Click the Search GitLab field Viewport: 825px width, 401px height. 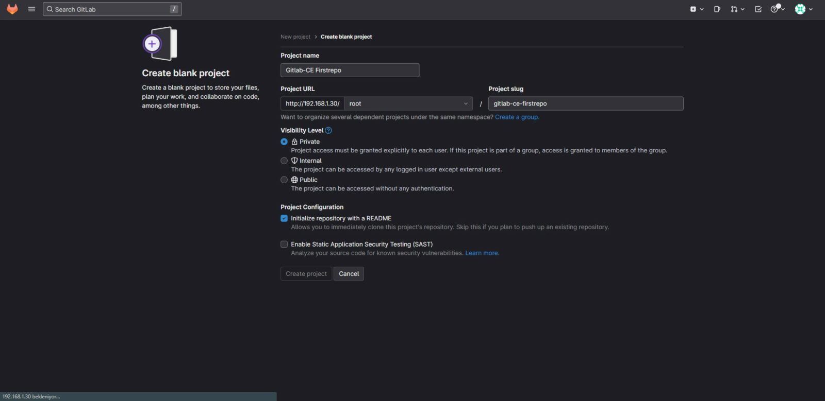coord(112,9)
